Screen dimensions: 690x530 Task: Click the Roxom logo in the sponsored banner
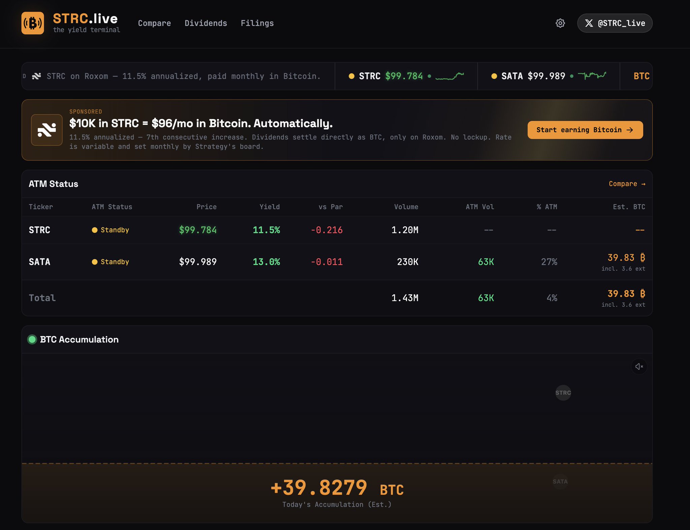click(x=46, y=130)
